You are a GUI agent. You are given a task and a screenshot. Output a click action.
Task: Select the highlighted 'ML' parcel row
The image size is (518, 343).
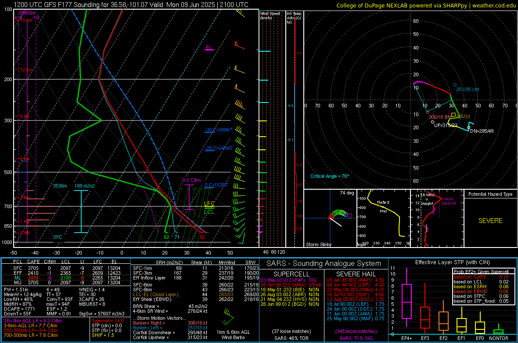click(x=66, y=278)
